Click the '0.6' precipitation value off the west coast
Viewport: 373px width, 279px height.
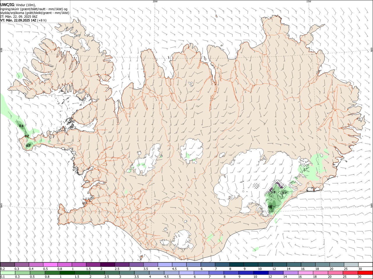tap(21, 126)
